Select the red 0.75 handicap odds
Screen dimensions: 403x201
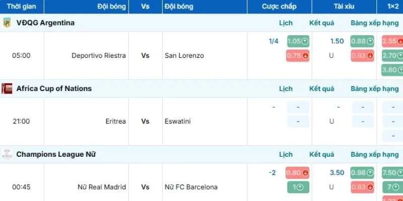tap(298, 56)
